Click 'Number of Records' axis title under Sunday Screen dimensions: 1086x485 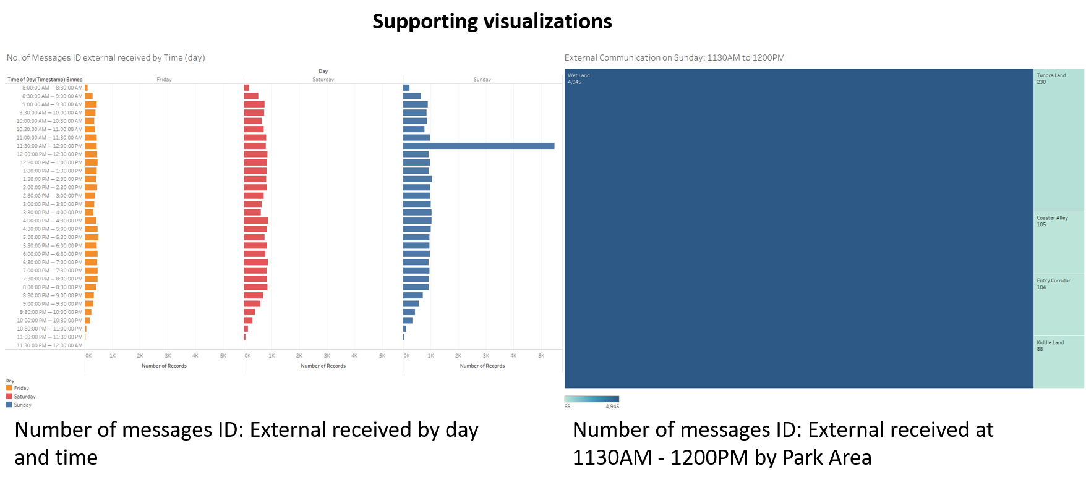(x=482, y=366)
